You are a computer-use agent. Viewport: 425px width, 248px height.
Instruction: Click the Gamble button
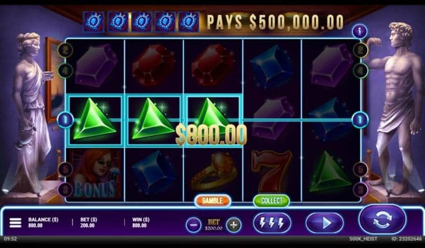pos(212,201)
